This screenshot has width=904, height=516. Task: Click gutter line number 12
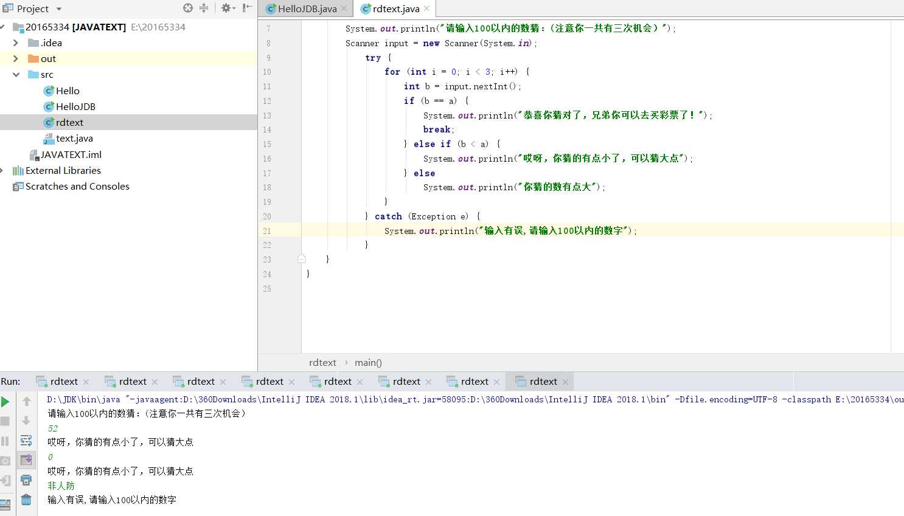(x=267, y=101)
